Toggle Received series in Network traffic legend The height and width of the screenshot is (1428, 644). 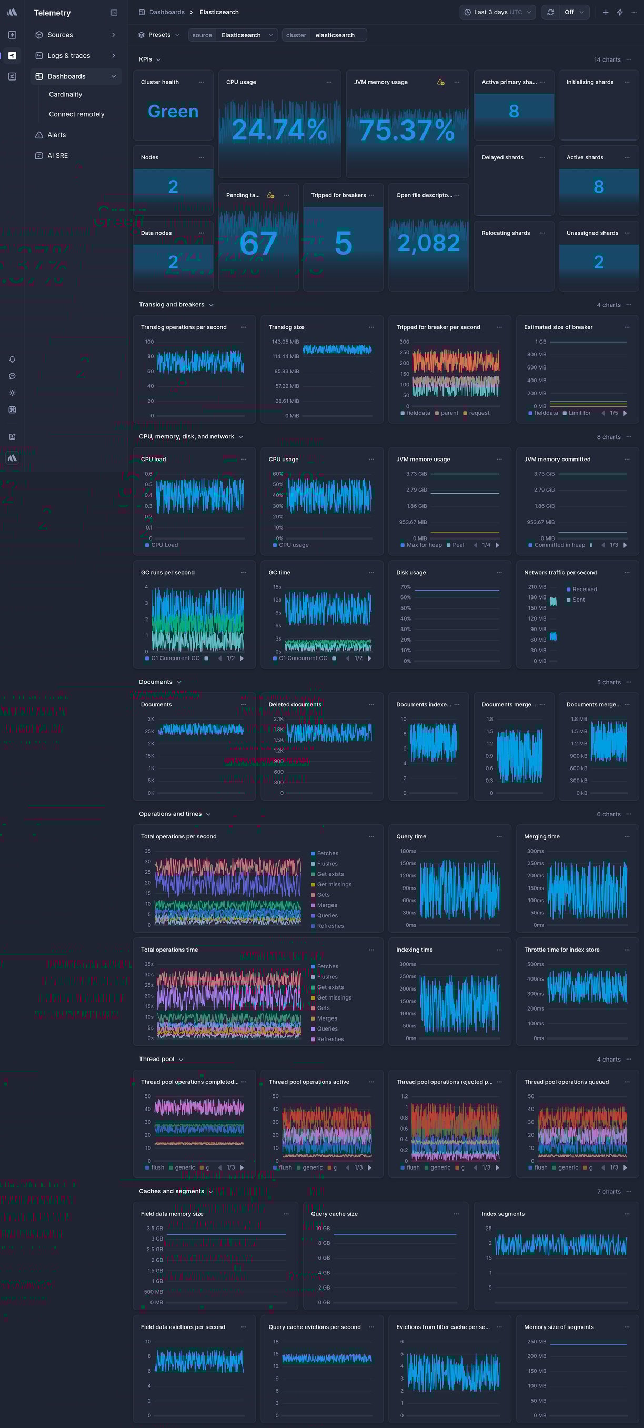point(584,590)
